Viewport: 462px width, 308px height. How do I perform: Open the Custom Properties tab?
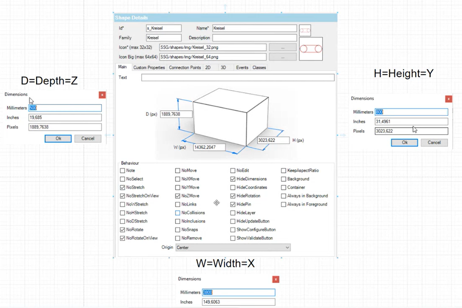tap(149, 68)
